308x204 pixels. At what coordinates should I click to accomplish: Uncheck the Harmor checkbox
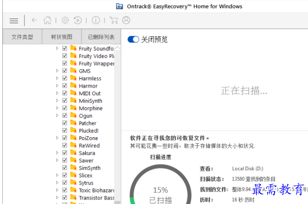pyautogui.click(x=64, y=86)
